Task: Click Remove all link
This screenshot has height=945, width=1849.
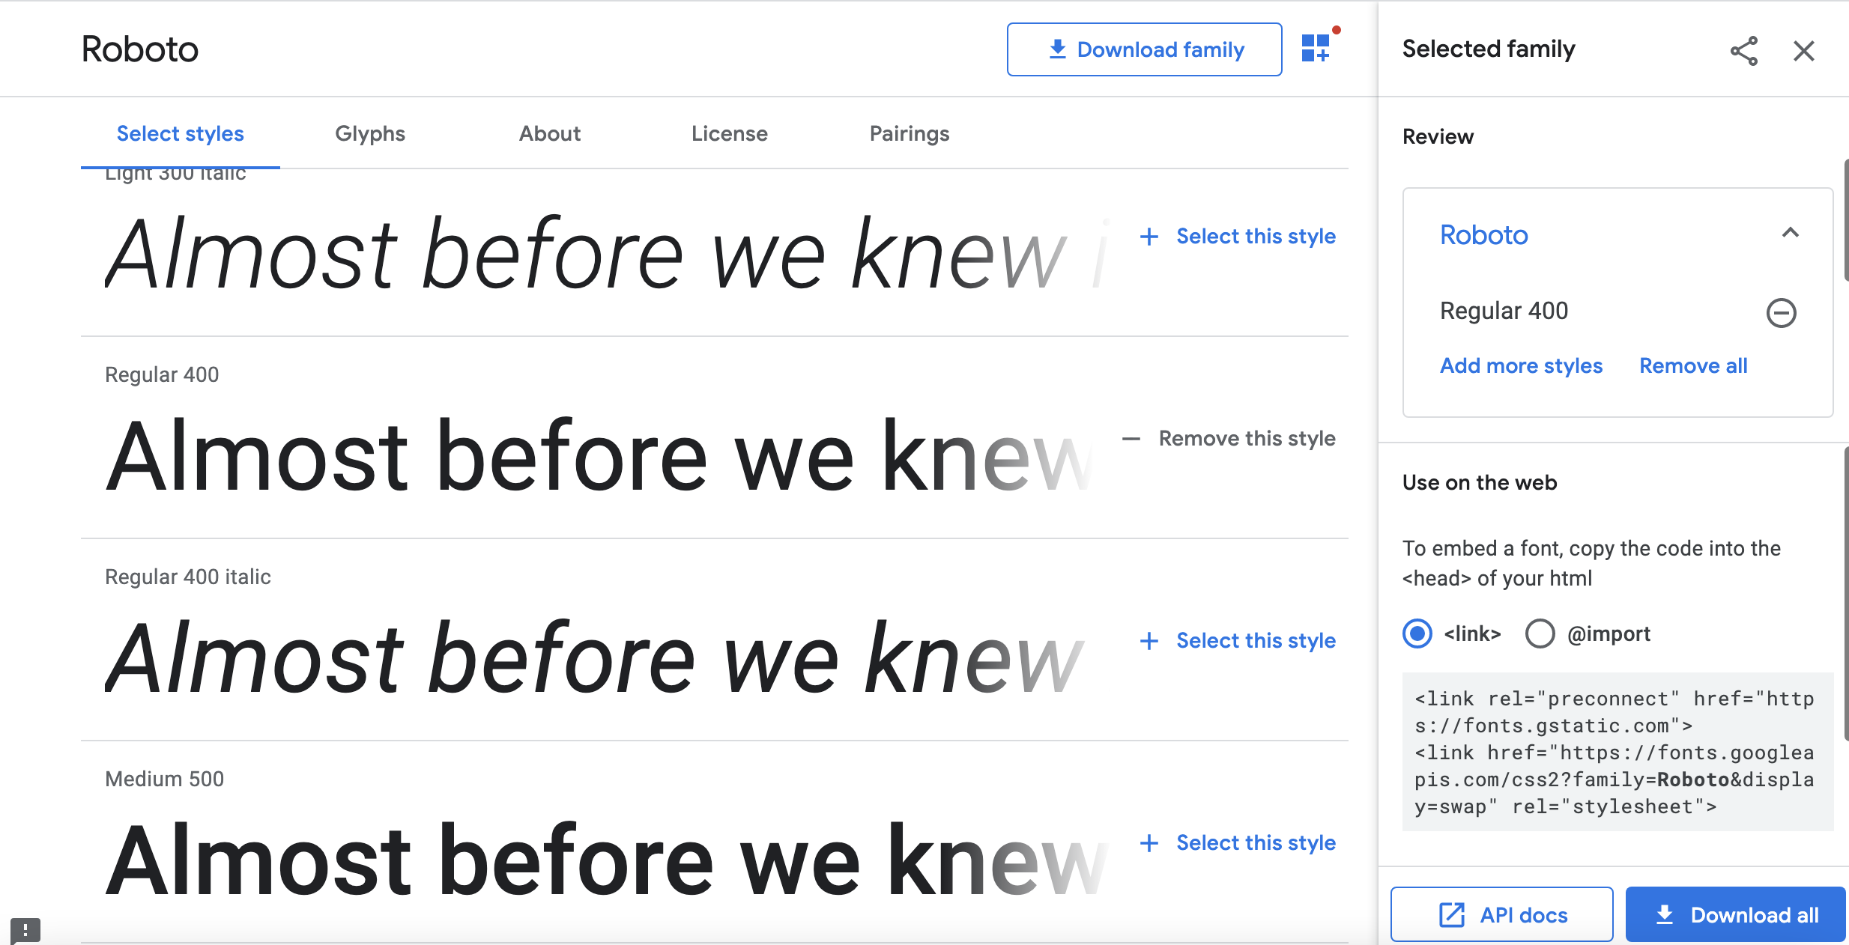Action: click(1693, 365)
